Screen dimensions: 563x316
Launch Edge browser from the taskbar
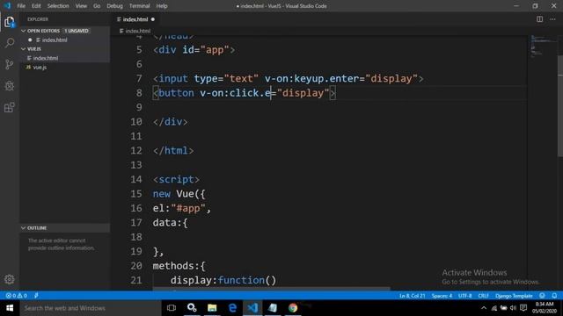232,308
